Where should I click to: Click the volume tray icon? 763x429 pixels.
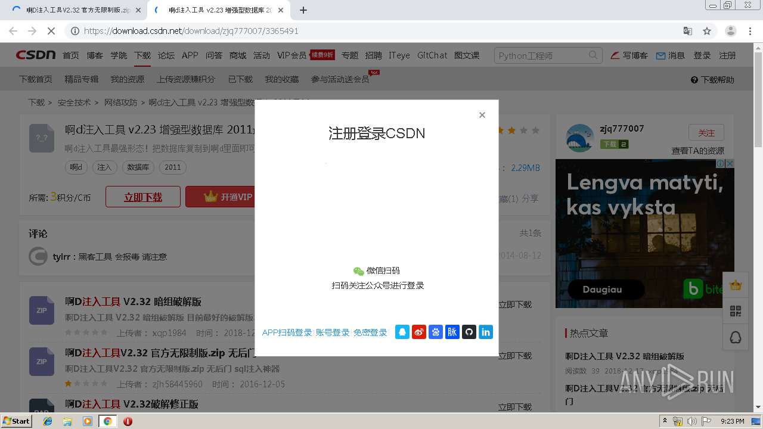pos(691,421)
